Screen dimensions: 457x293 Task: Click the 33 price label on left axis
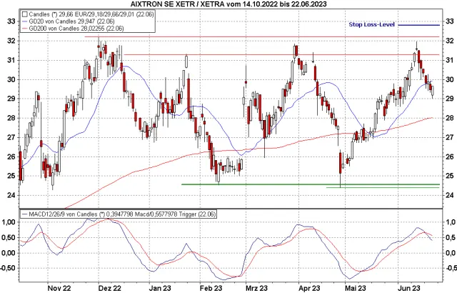point(11,21)
